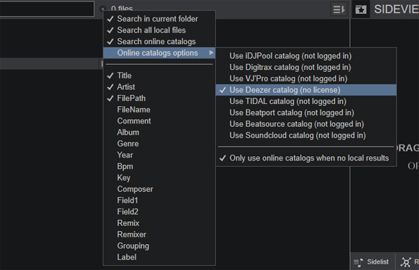Enable Field2 search field
Screen dimensions: 419x270
[159, 212]
